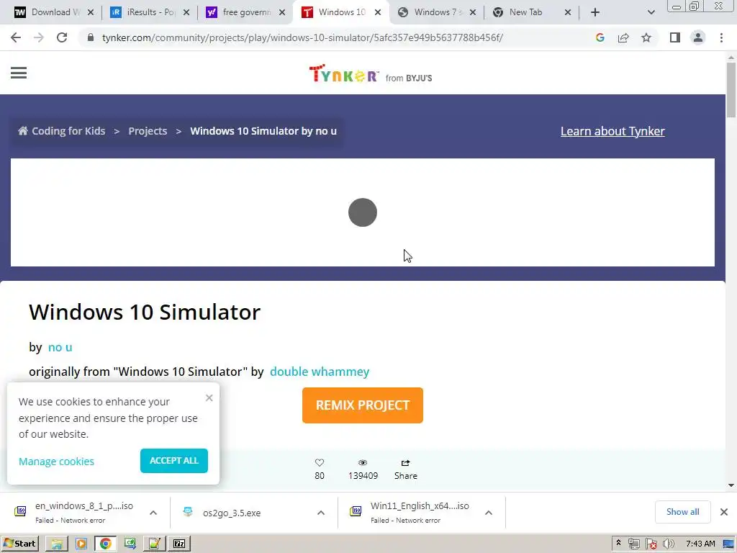The image size is (737, 553).
Task: Click the volume tray icon
Action: coord(669,544)
